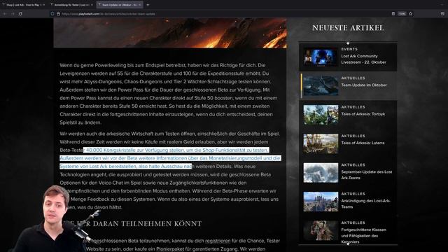Go back with the browser back arrow
The image size is (448, 252).
pyautogui.click(x=5, y=14)
